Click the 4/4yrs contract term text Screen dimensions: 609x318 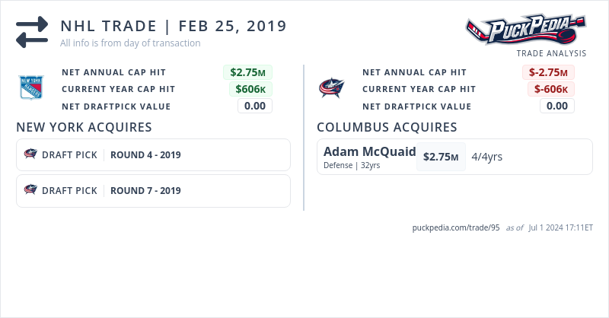pos(486,157)
